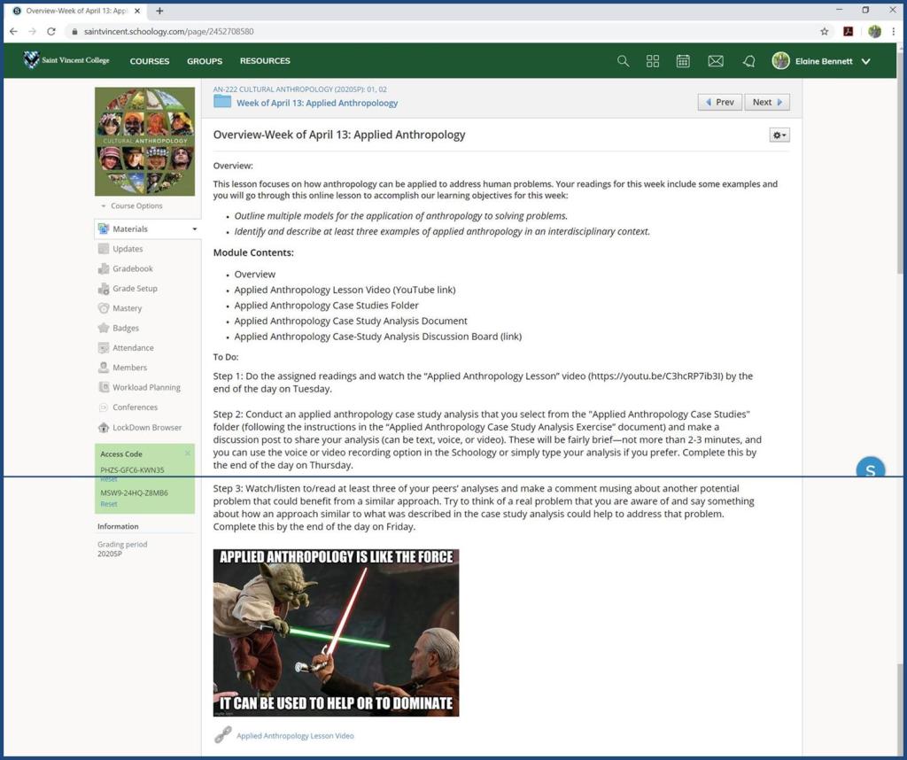
Task: Open the apps grid icon
Action: coord(653,61)
